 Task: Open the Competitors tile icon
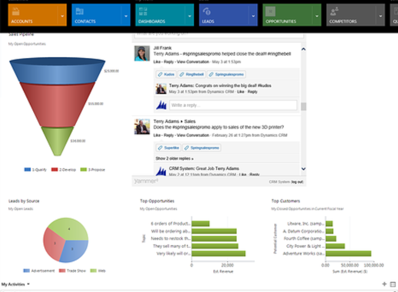click(334, 11)
